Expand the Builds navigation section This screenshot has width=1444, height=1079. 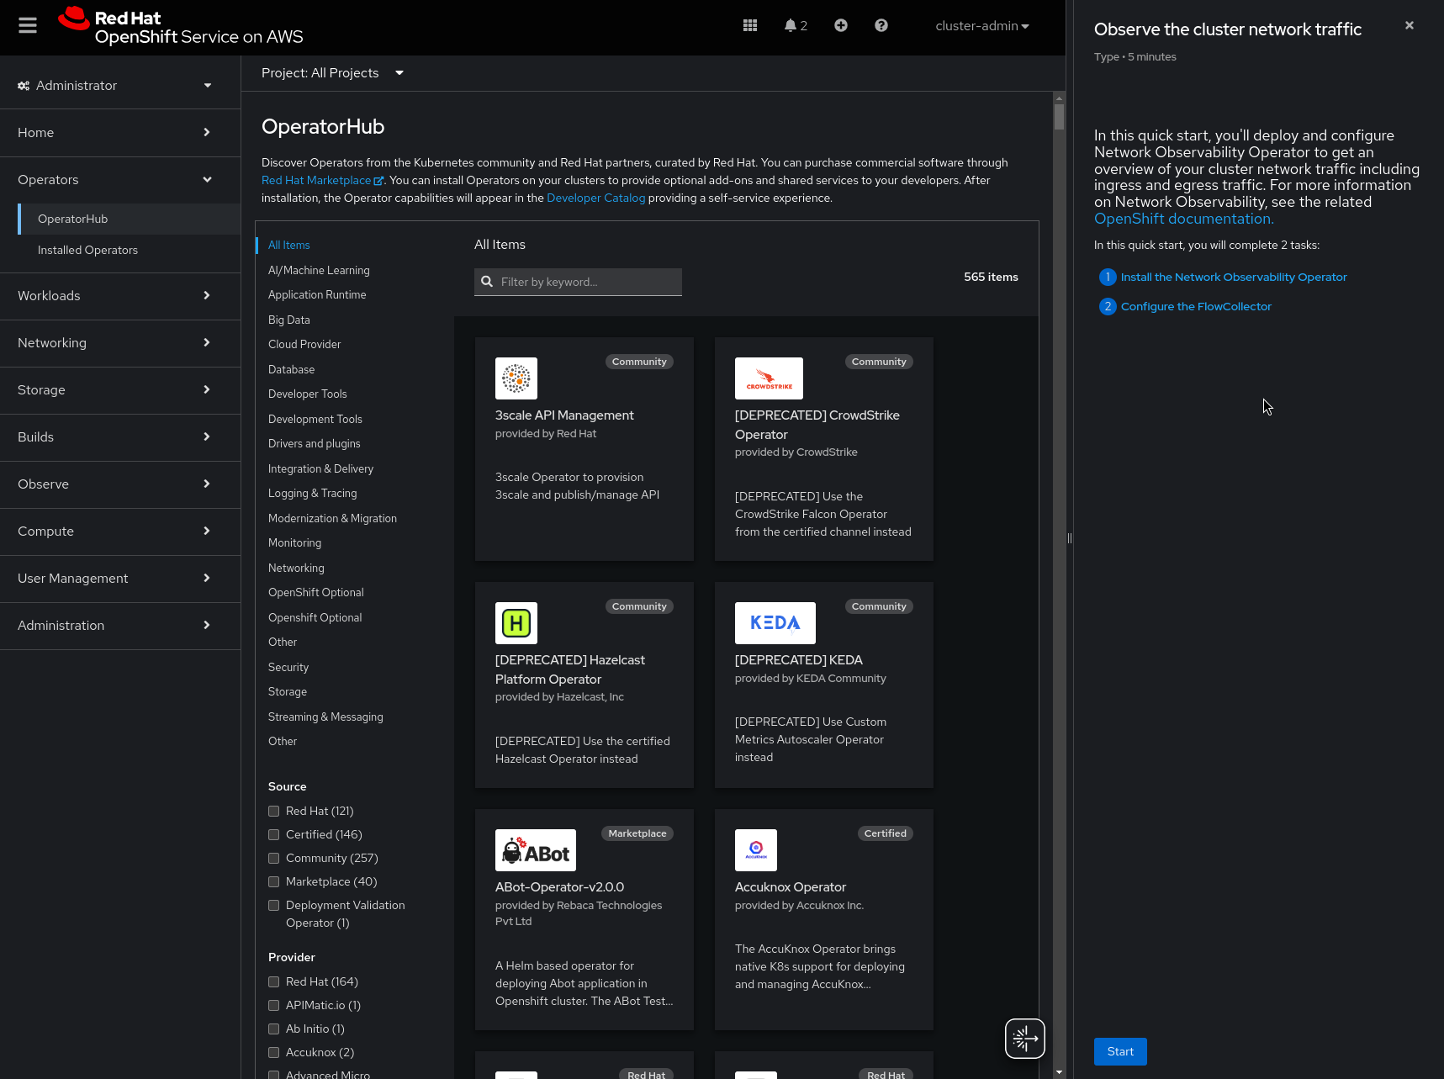click(120, 437)
